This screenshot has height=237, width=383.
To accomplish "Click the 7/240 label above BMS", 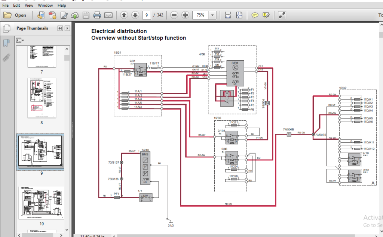I will 145,150.
